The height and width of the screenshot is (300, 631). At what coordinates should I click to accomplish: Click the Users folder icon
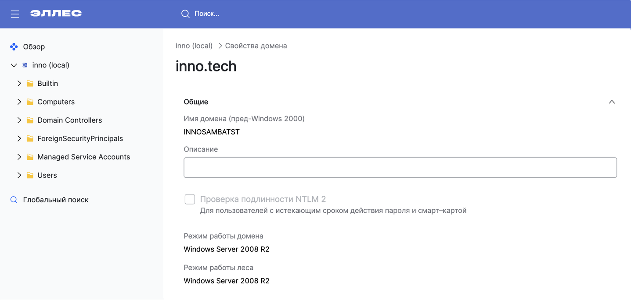29,175
